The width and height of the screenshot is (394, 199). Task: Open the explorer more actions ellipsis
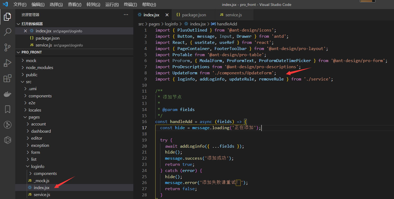[x=126, y=15]
